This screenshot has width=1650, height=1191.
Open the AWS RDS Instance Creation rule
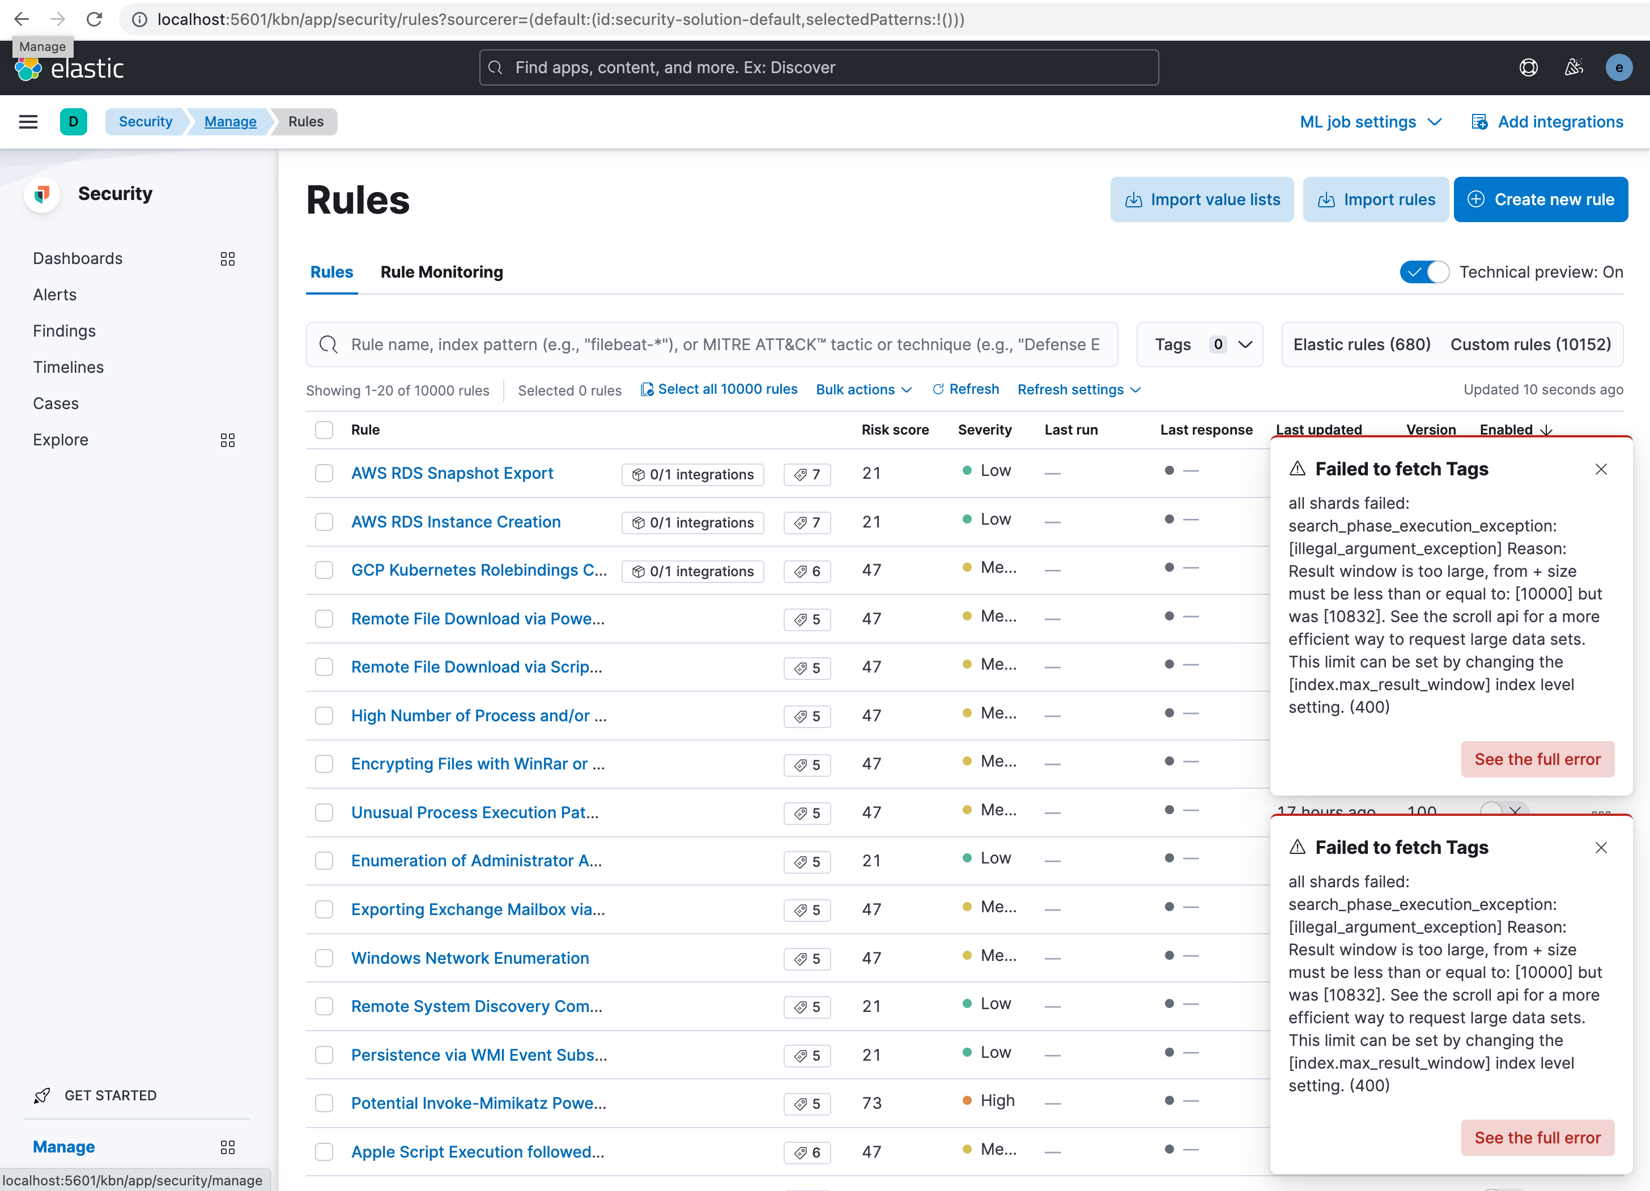pyautogui.click(x=456, y=522)
